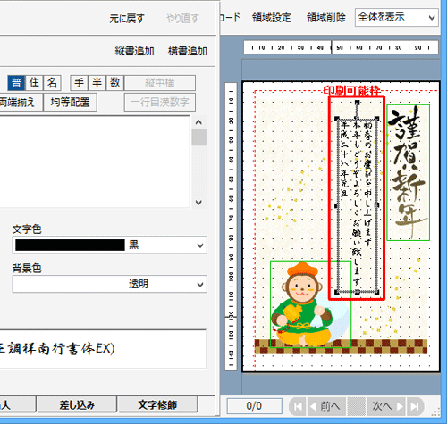Screen dimensions: 447x424
Task: Select 両端揃え alignment
Action: tap(21, 102)
